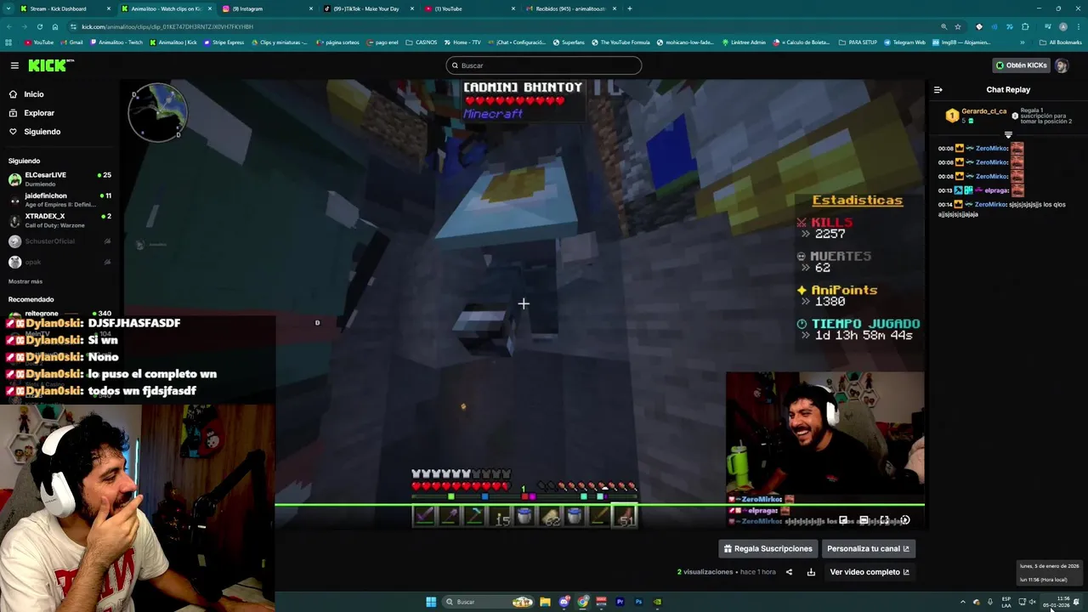Open the Telegram Web bookmark

point(904,42)
